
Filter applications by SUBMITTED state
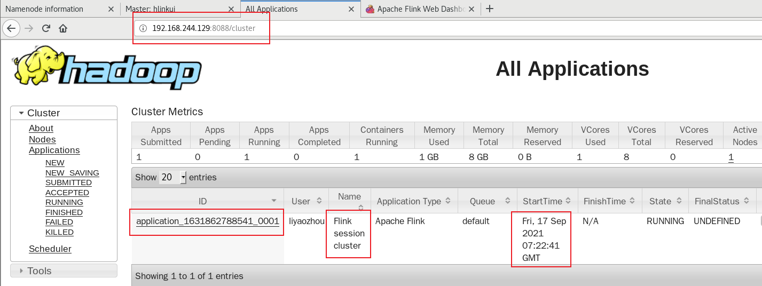click(x=68, y=183)
